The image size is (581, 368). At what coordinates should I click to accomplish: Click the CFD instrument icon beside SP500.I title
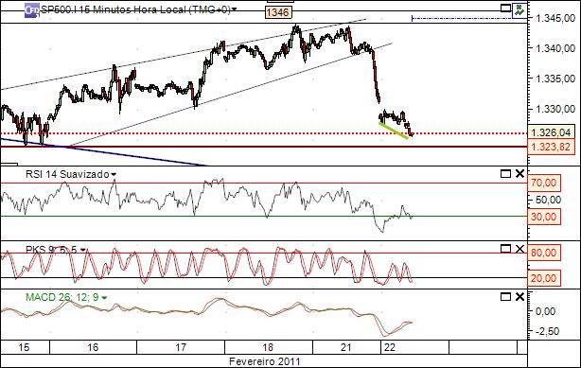(32, 10)
